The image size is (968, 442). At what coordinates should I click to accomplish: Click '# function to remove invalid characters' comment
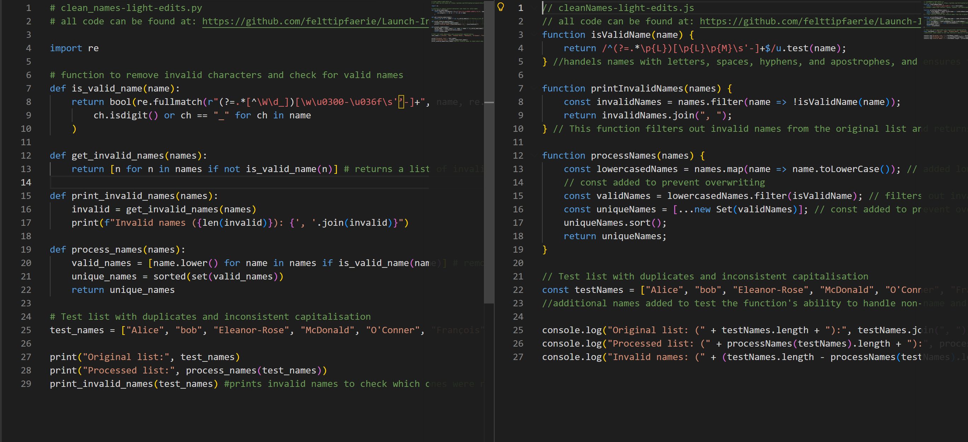tap(227, 75)
